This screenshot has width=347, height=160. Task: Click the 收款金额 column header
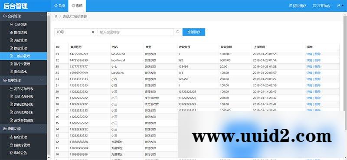[226, 47]
